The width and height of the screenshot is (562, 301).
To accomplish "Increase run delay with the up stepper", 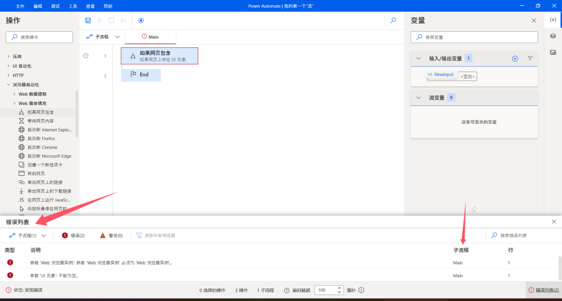I will [x=340, y=288].
